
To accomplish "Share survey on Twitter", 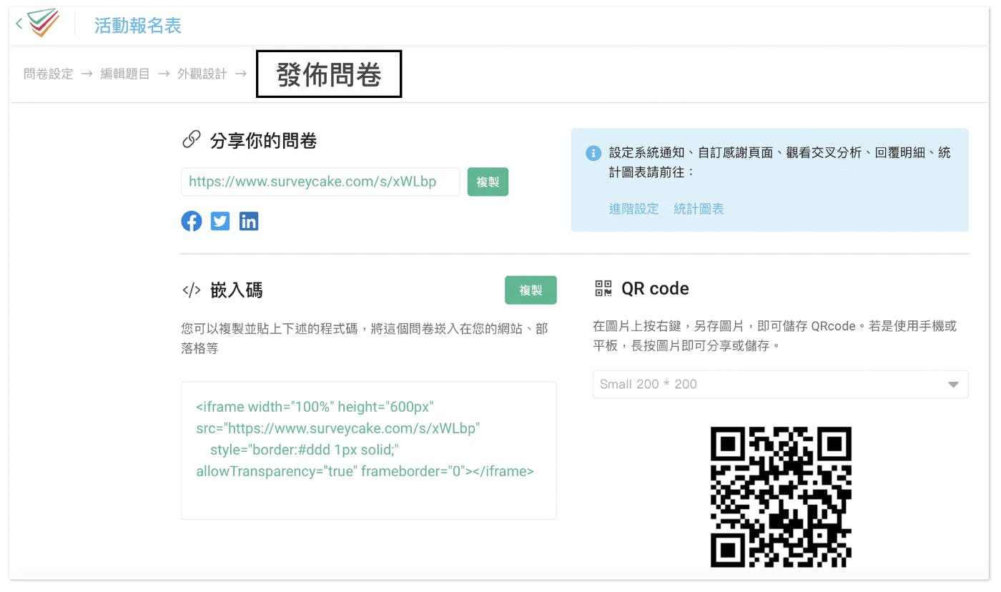I will [220, 222].
